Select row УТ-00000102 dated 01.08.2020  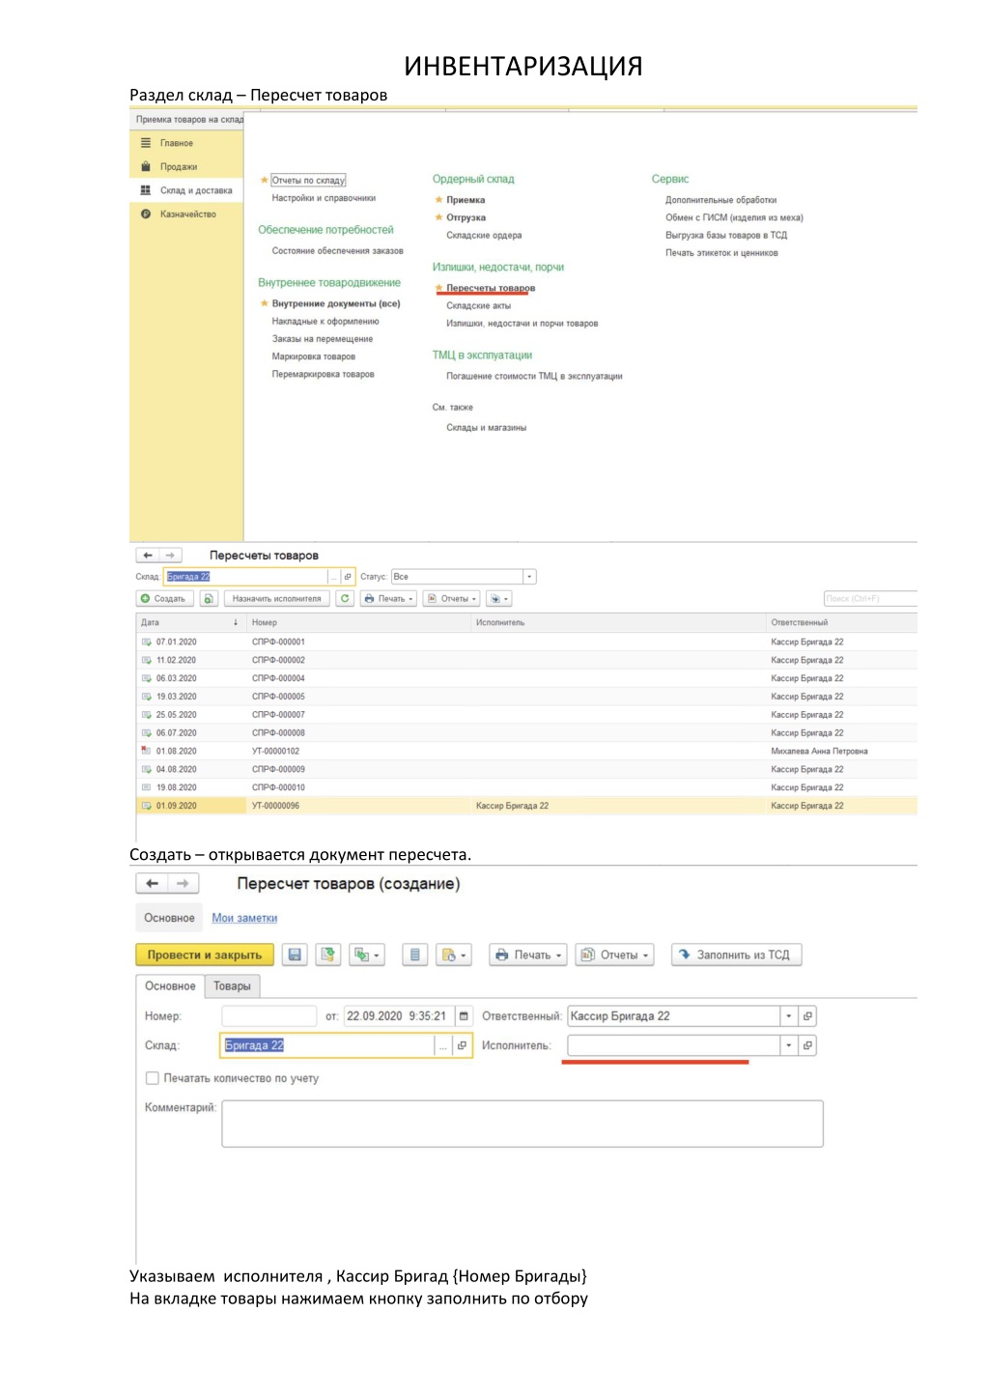click(526, 751)
